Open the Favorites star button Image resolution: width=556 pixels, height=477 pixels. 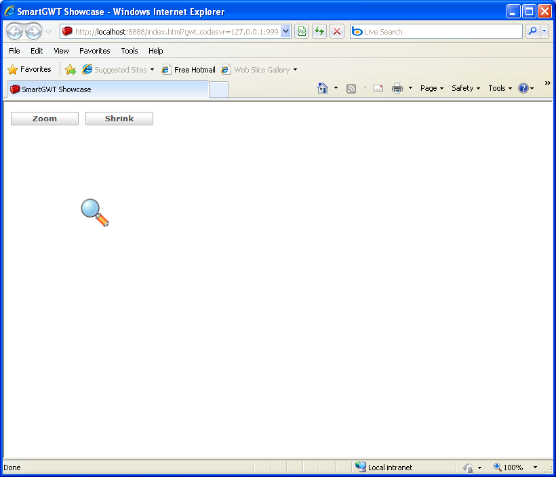(29, 70)
